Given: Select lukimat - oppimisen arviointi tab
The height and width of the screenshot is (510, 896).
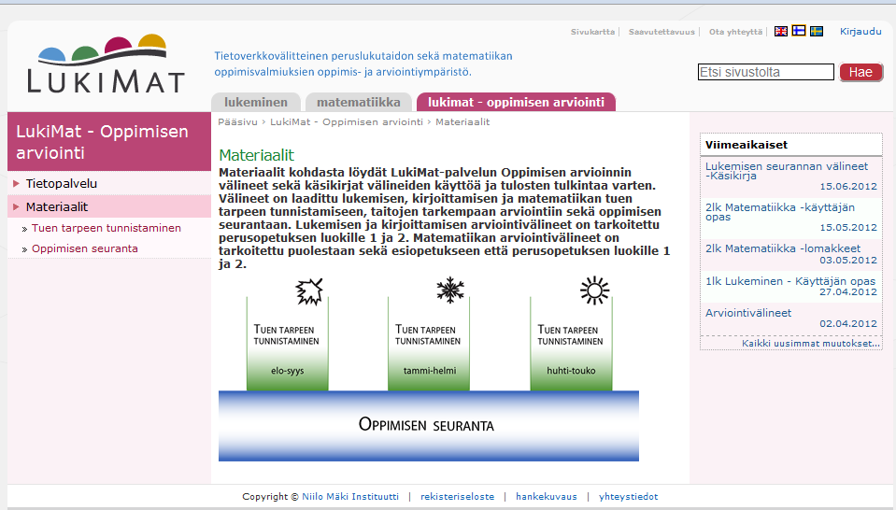Looking at the screenshot, I should (516, 102).
